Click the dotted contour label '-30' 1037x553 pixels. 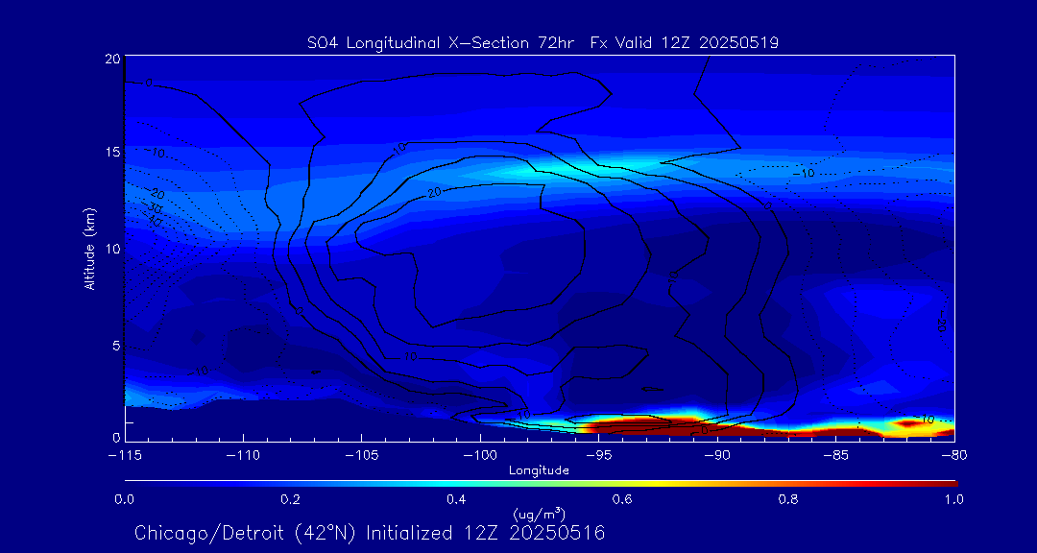(154, 208)
